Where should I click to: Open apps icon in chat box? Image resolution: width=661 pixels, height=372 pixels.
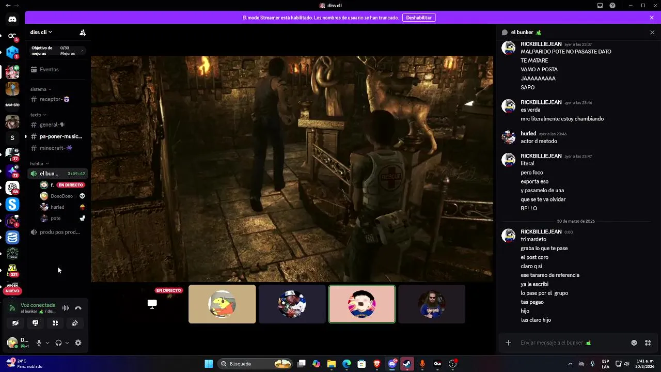click(648, 343)
